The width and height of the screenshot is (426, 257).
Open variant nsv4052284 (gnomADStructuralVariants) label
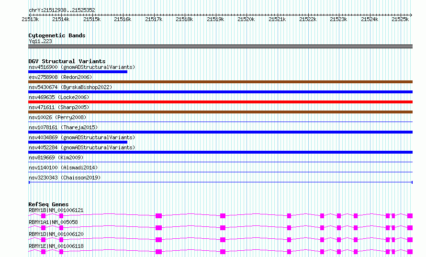point(82,147)
